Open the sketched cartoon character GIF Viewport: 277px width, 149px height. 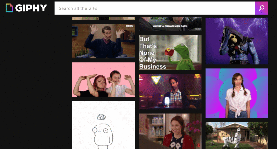point(104,125)
